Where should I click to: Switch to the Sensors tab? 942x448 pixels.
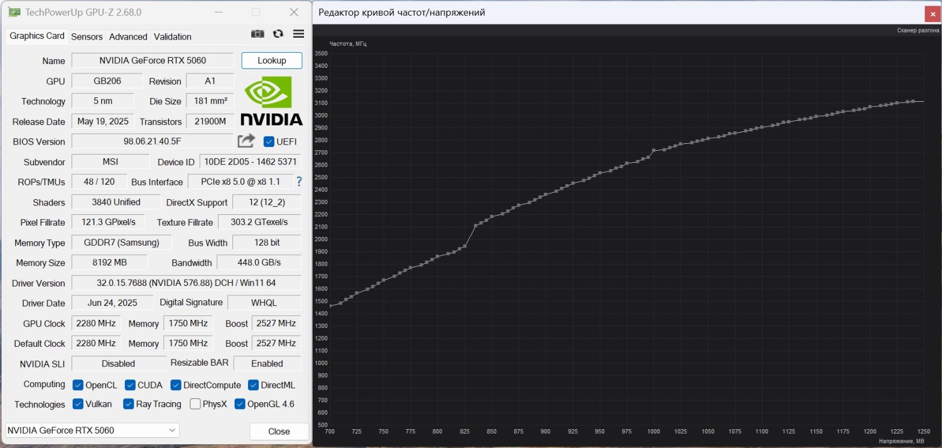click(87, 36)
